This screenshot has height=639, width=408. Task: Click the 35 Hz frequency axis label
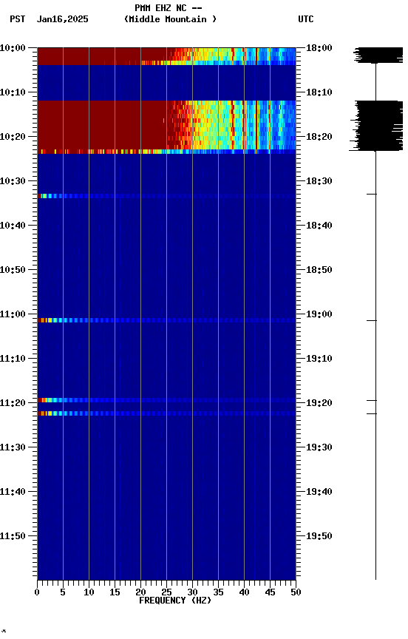pyautogui.click(x=218, y=592)
